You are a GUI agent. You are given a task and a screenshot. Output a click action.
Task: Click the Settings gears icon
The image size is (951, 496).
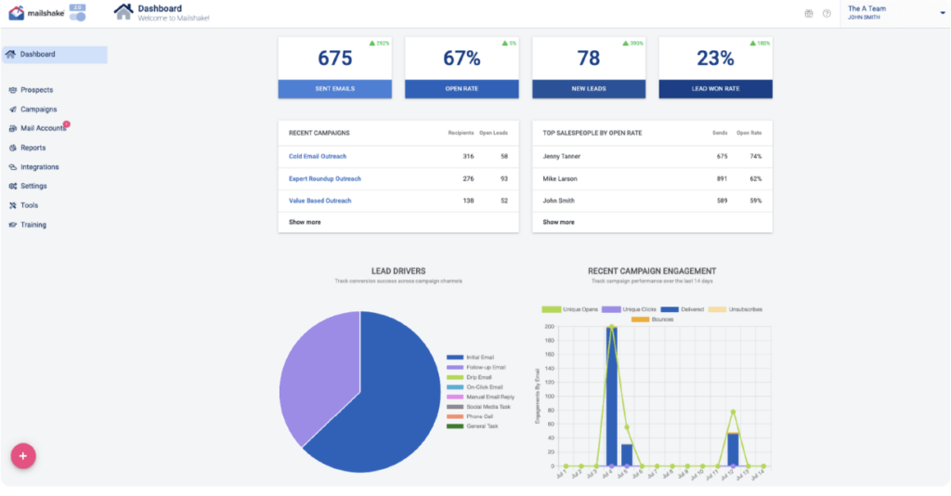pos(13,186)
